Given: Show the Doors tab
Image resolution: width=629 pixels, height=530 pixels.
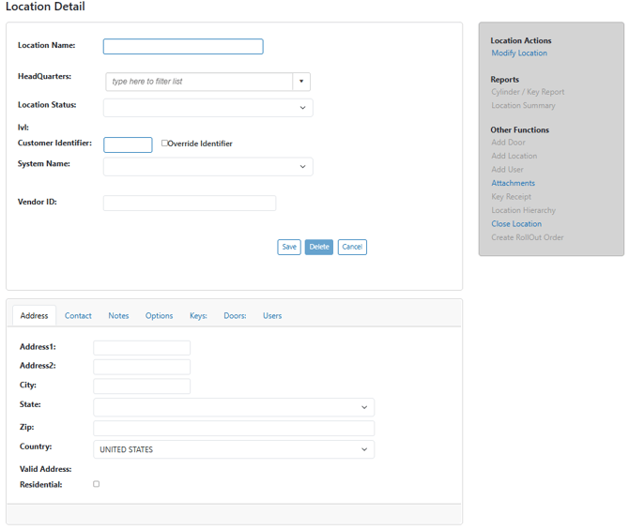Looking at the screenshot, I should (x=235, y=316).
